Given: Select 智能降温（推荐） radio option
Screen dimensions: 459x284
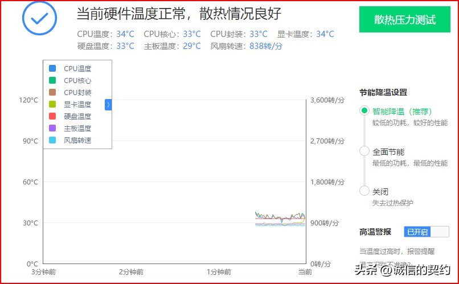Looking at the screenshot, I should click(364, 110).
